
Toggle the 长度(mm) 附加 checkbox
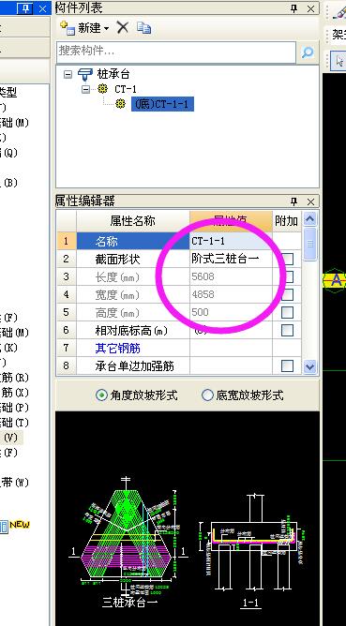tap(287, 276)
